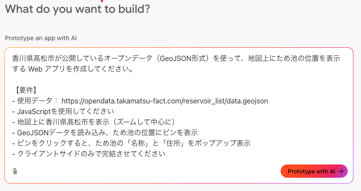361x191 pixels.
Task: Click the 'What do you want to build?' heading
Action: point(78,9)
